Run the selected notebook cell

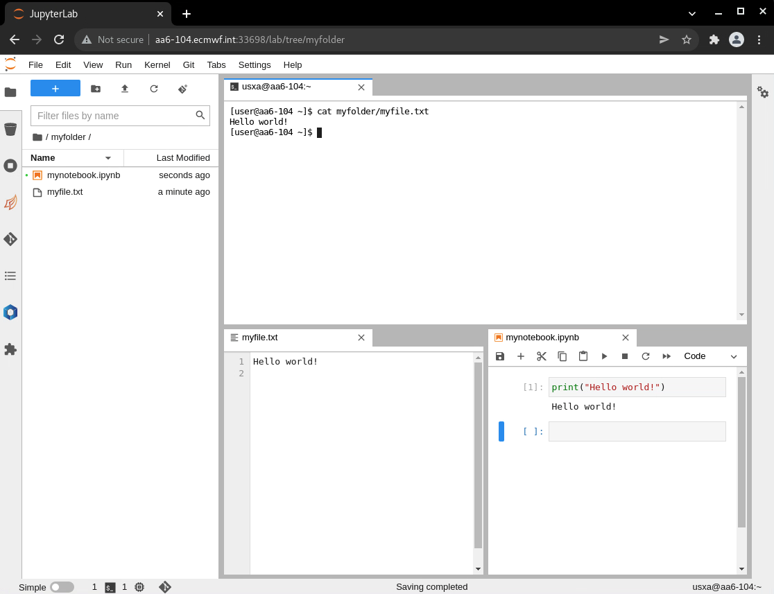point(604,356)
